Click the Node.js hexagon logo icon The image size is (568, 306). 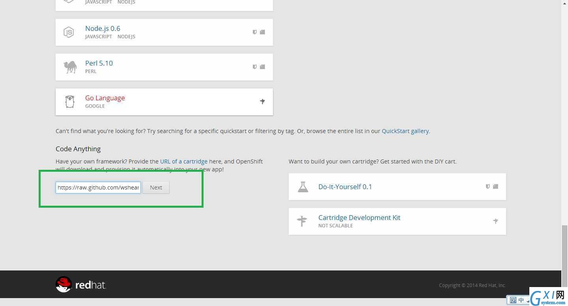[x=69, y=32]
